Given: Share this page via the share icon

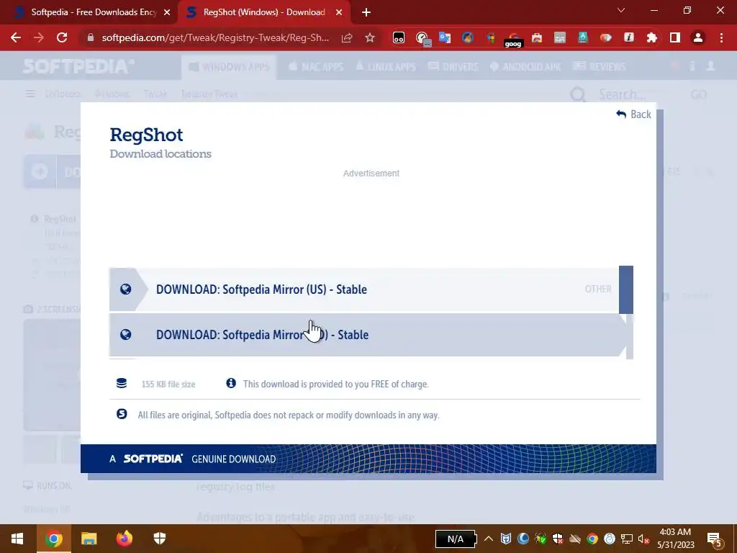Looking at the screenshot, I should (x=347, y=37).
